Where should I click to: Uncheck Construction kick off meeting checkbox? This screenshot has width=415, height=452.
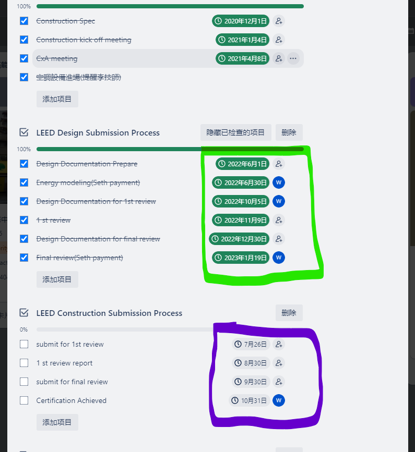tap(24, 40)
